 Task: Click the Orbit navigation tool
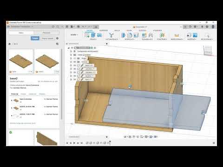click(125, 137)
